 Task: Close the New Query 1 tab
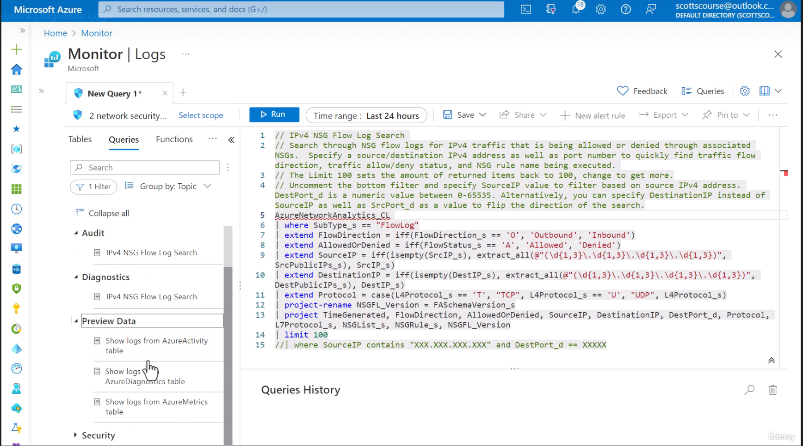[x=165, y=93]
